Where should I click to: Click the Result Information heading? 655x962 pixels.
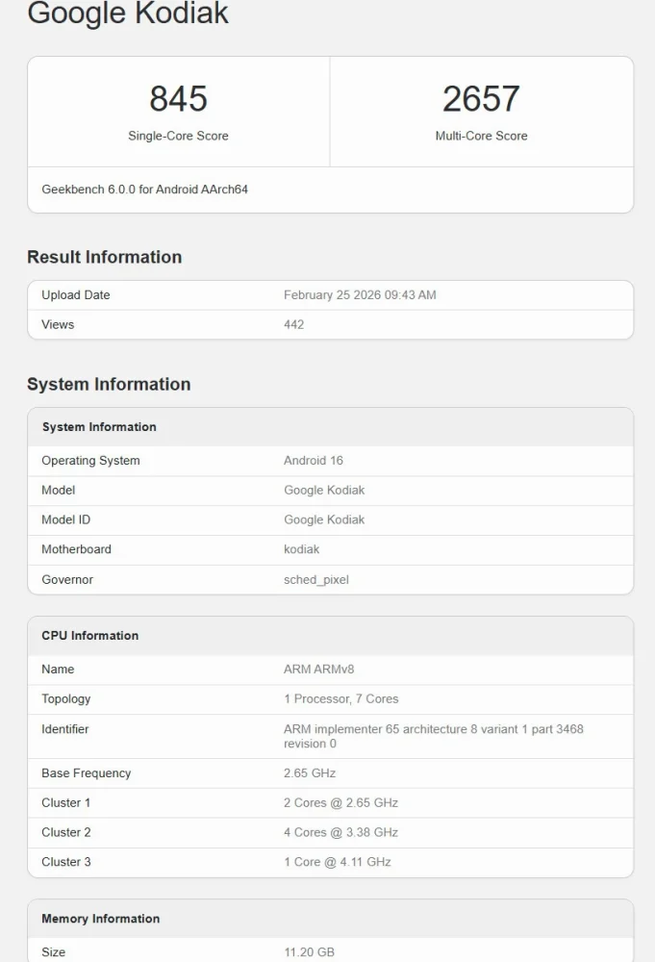coord(104,257)
